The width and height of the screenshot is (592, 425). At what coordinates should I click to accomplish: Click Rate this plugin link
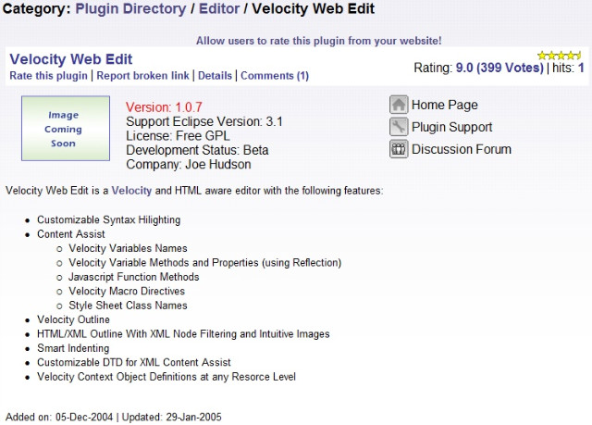[x=48, y=76]
